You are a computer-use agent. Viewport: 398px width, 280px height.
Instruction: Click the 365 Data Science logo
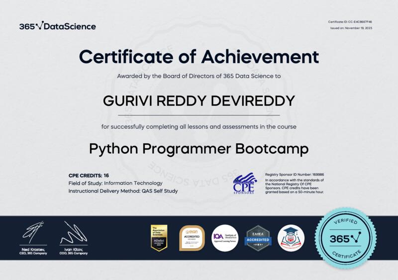[x=57, y=26]
